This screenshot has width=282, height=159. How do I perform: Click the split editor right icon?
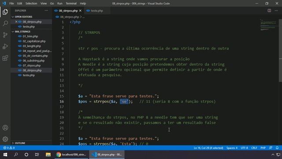[269, 11]
